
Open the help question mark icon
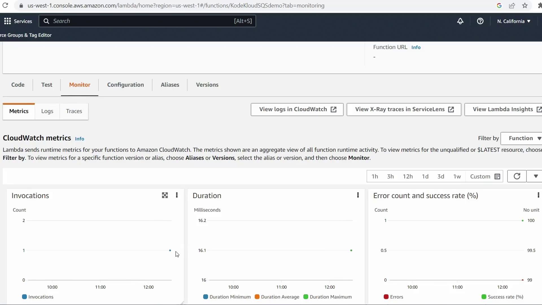click(480, 21)
